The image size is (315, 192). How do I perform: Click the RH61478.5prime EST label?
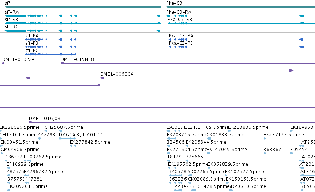[x=210, y=186]
